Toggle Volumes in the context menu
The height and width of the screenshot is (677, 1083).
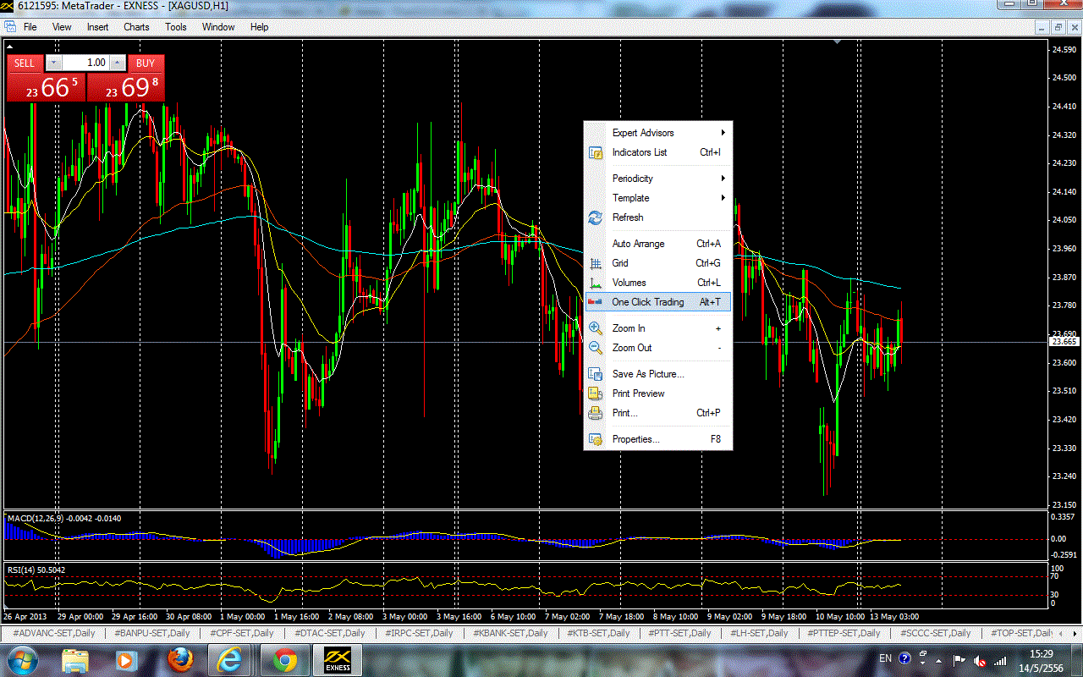(x=657, y=283)
